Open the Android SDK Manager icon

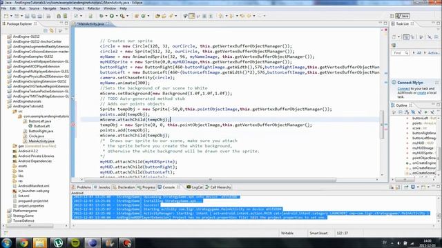pos(59,16)
